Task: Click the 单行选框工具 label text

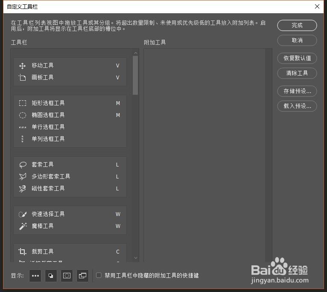Action: (48, 127)
